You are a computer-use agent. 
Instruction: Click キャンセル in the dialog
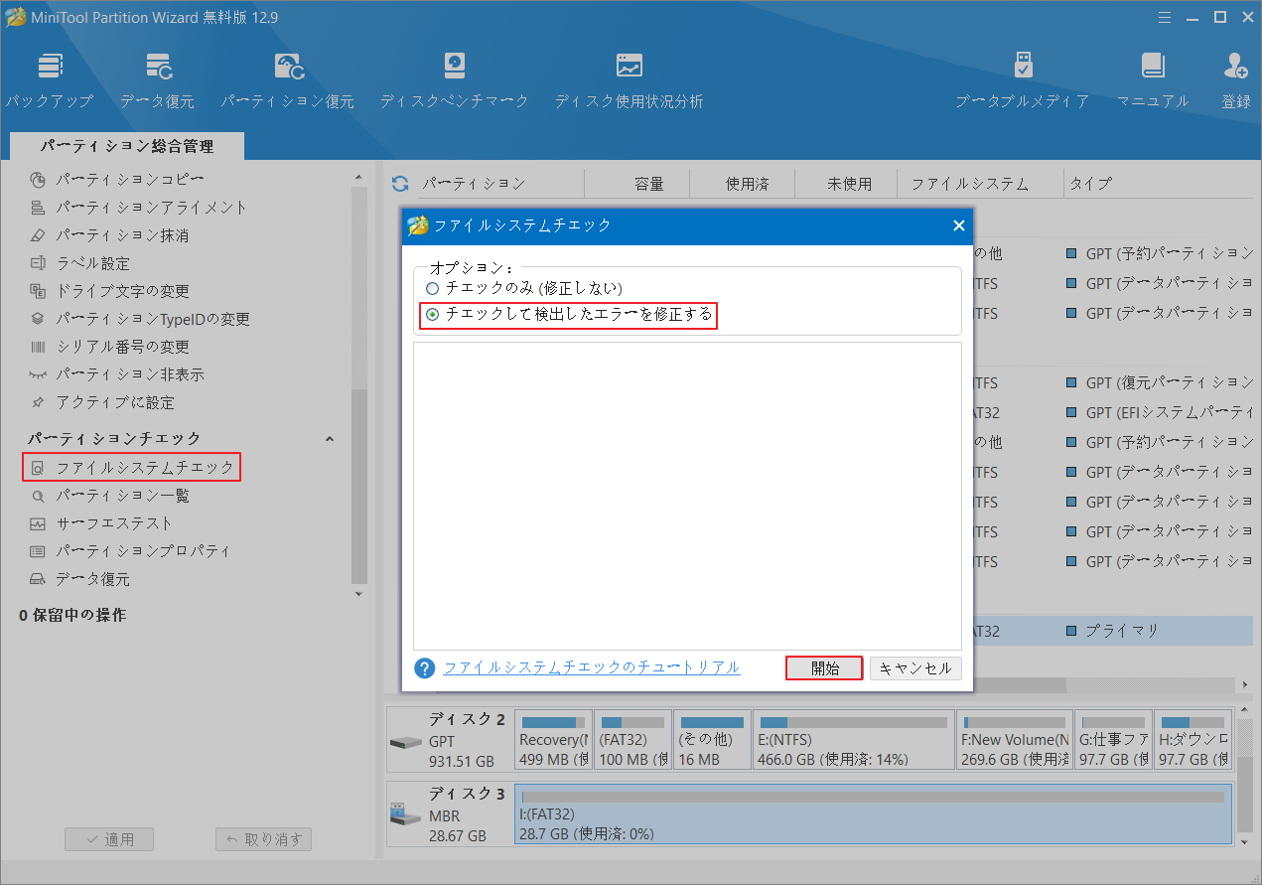pos(915,668)
